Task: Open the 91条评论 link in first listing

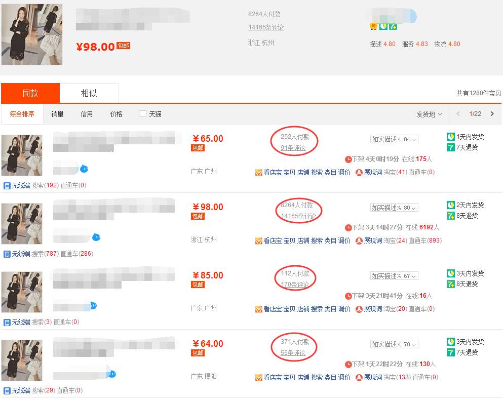Action: pyautogui.click(x=293, y=148)
